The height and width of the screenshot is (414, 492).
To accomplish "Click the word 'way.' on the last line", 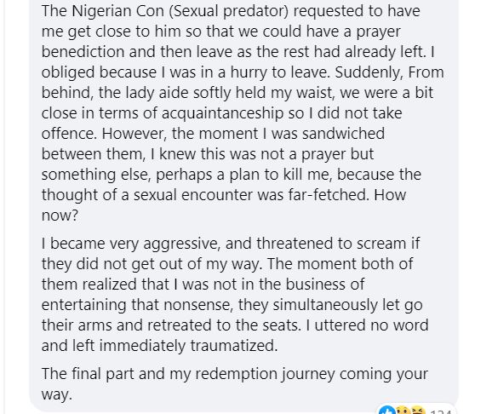I will click(57, 395).
